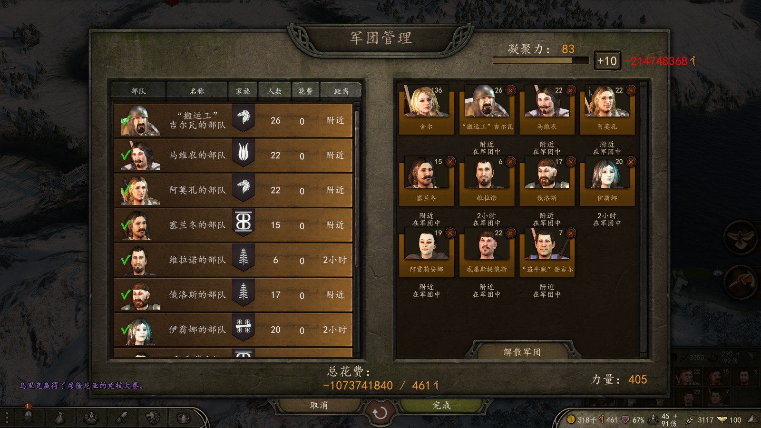This screenshot has width=761, height=428.
Task: Remove 维拉诺 card using X icon
Action: pos(510,162)
